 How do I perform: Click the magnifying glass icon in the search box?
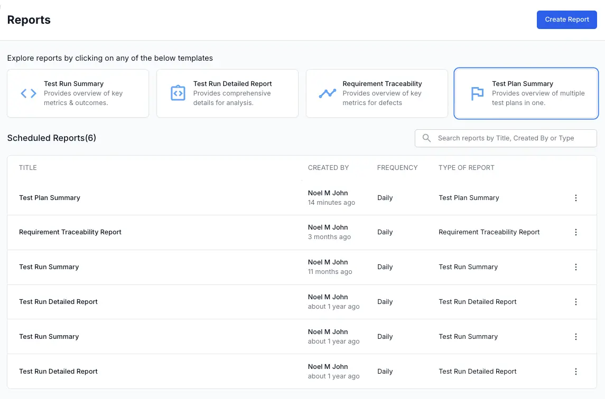(x=426, y=138)
